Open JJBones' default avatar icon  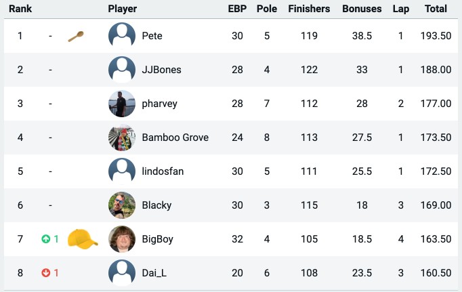[122, 70]
